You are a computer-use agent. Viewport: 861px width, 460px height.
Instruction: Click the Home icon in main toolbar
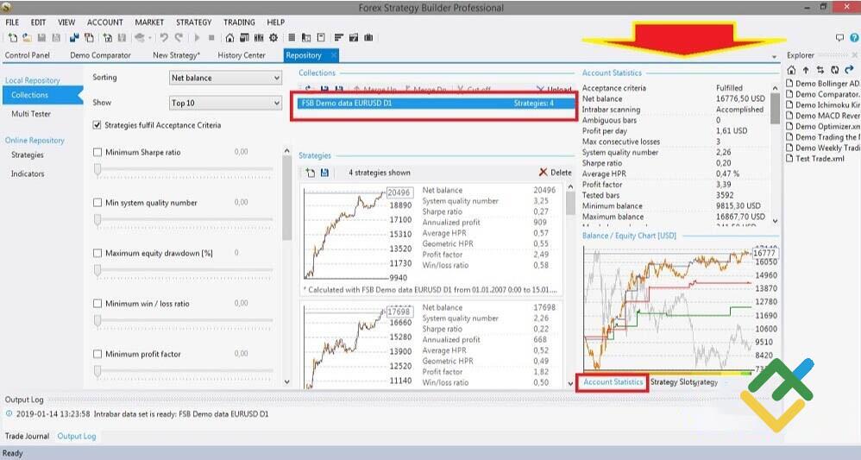(229, 38)
